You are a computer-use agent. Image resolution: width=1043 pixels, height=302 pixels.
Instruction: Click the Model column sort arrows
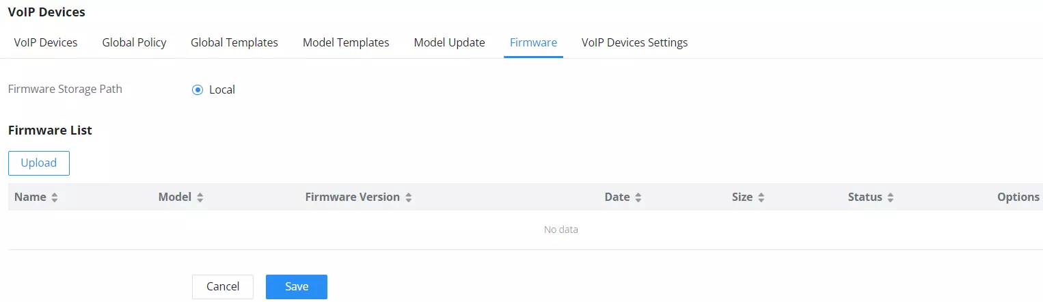tap(200, 197)
